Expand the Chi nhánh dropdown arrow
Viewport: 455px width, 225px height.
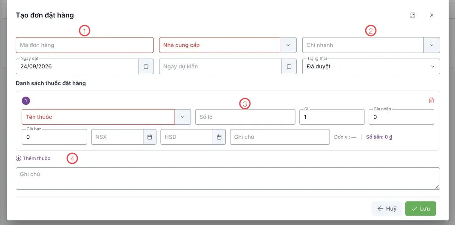432,45
